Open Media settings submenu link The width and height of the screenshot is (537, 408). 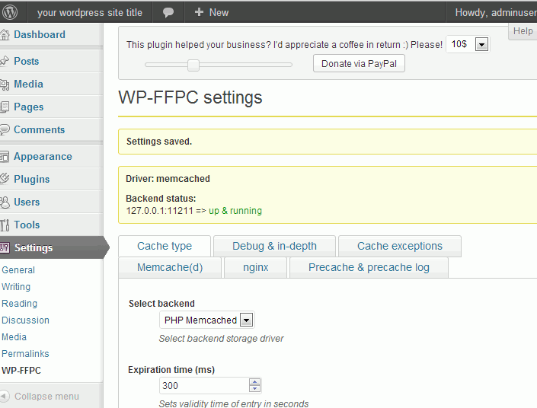pyautogui.click(x=14, y=337)
